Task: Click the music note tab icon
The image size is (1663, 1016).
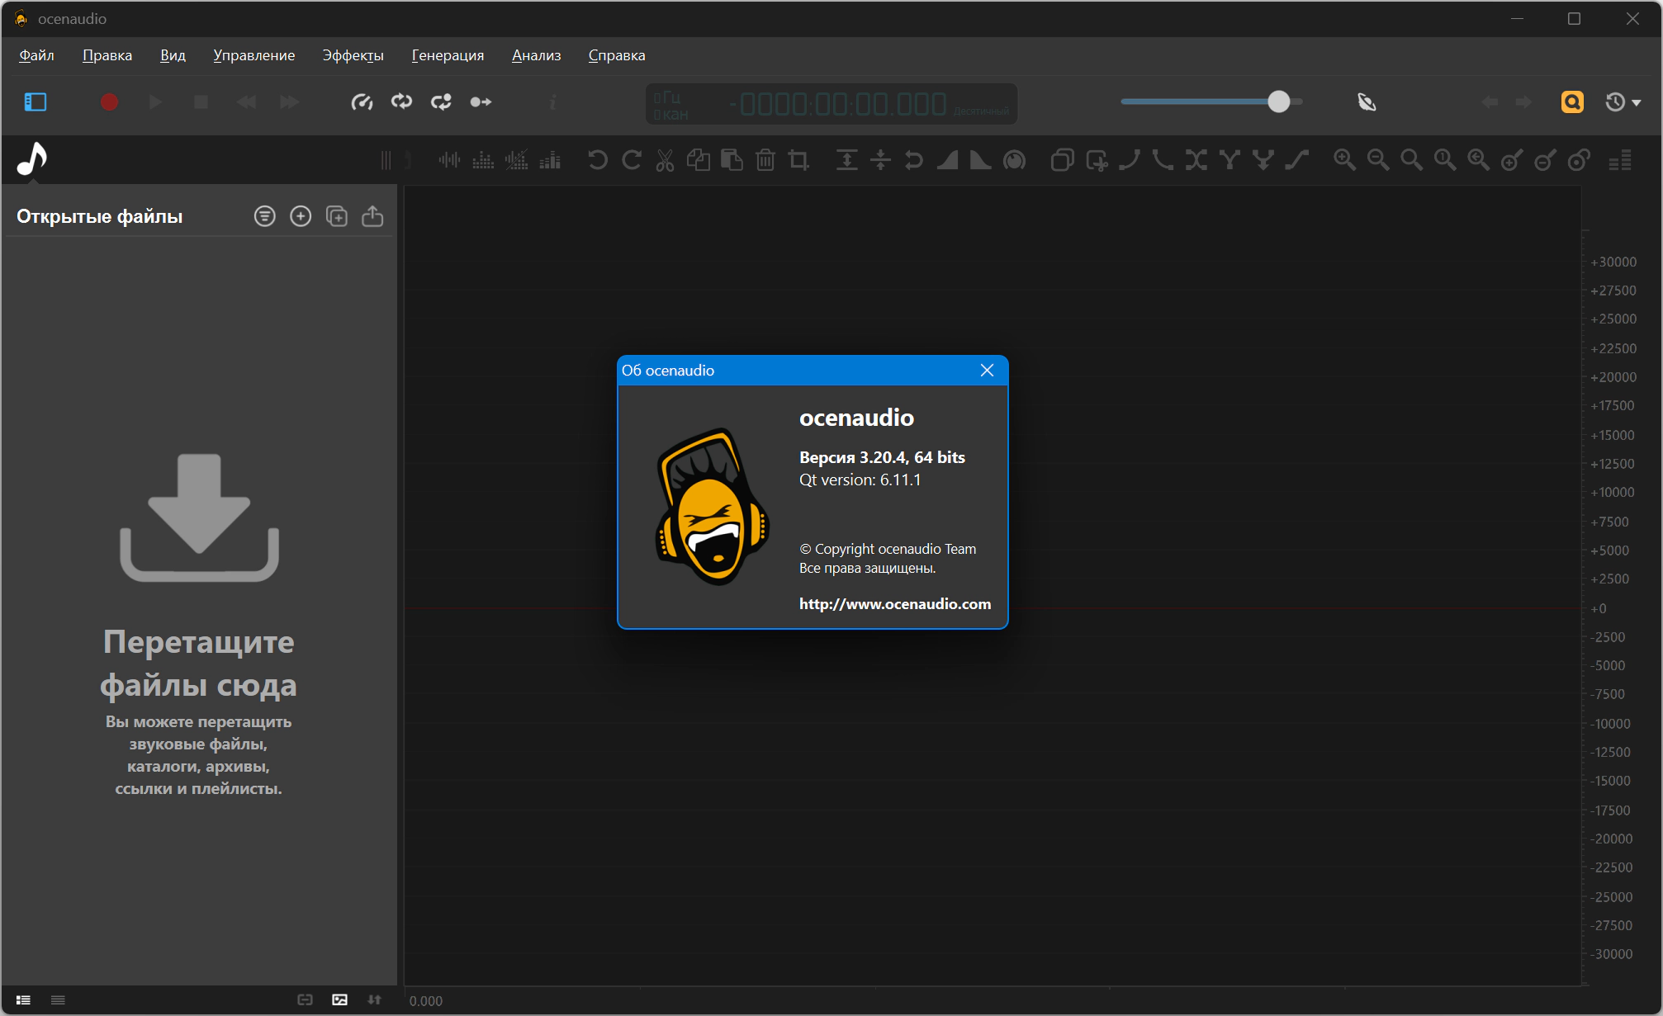Action: [x=32, y=159]
